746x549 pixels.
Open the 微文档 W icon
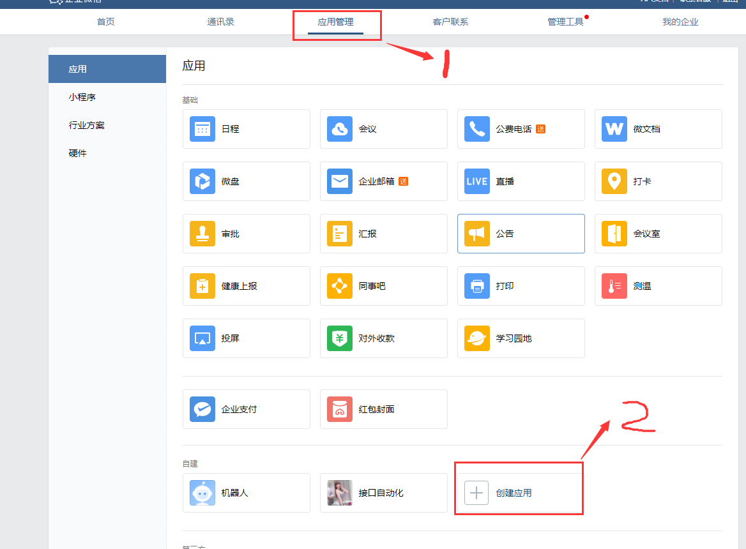[x=614, y=129]
